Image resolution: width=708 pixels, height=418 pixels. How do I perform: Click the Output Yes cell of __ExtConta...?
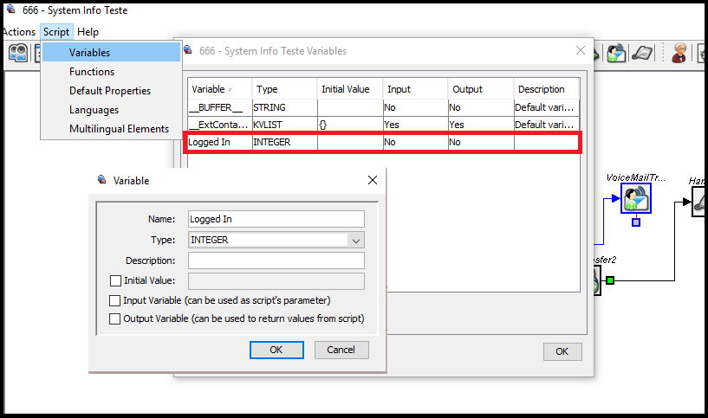pyautogui.click(x=481, y=125)
